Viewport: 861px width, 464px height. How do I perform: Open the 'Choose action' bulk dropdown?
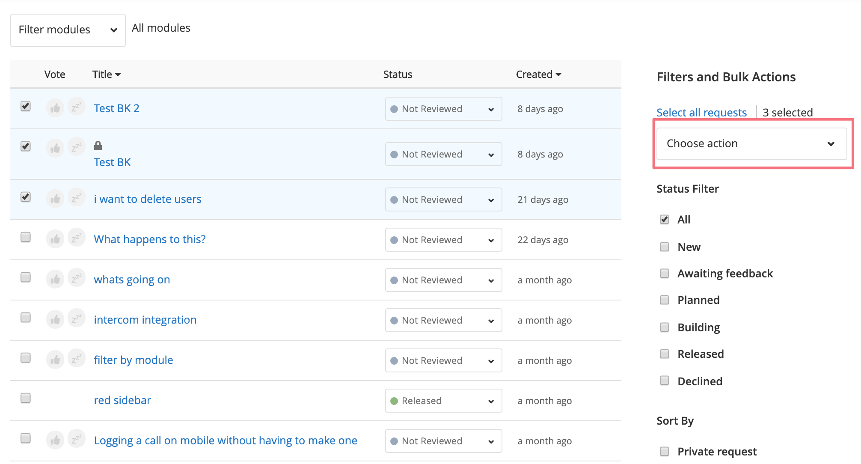click(751, 144)
